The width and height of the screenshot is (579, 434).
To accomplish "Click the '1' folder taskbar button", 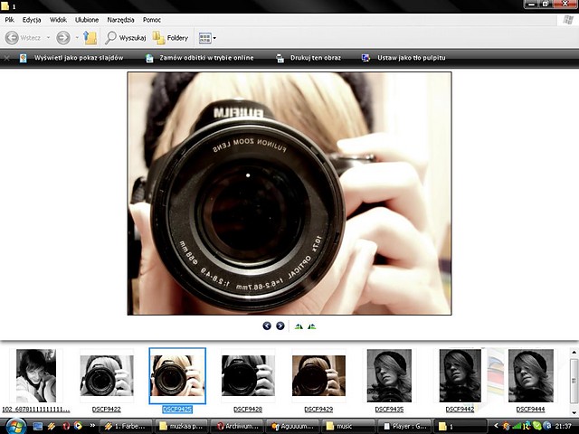I will coord(460,426).
